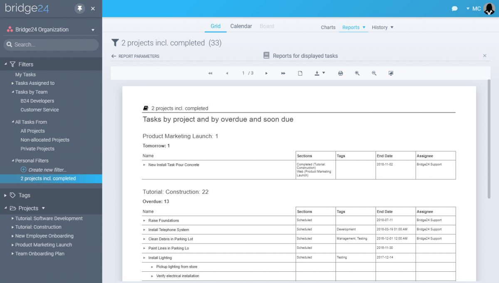Click the Bridge24 Organization logo icon
The image size is (499, 283).
10,30
